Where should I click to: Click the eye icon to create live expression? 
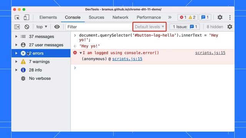click(57, 27)
